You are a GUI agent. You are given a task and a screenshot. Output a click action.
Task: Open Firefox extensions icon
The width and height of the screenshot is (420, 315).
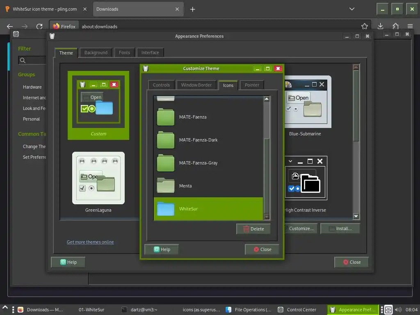click(395, 26)
